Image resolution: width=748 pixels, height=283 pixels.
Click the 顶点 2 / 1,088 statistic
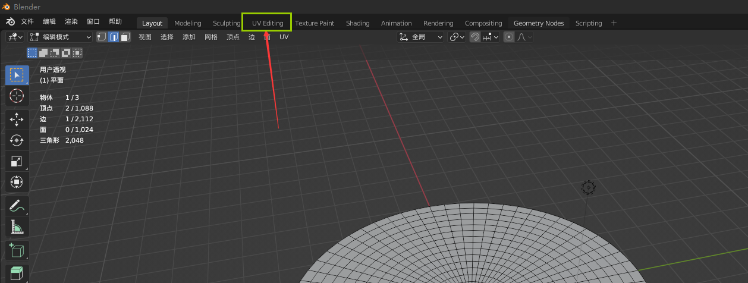(x=66, y=108)
